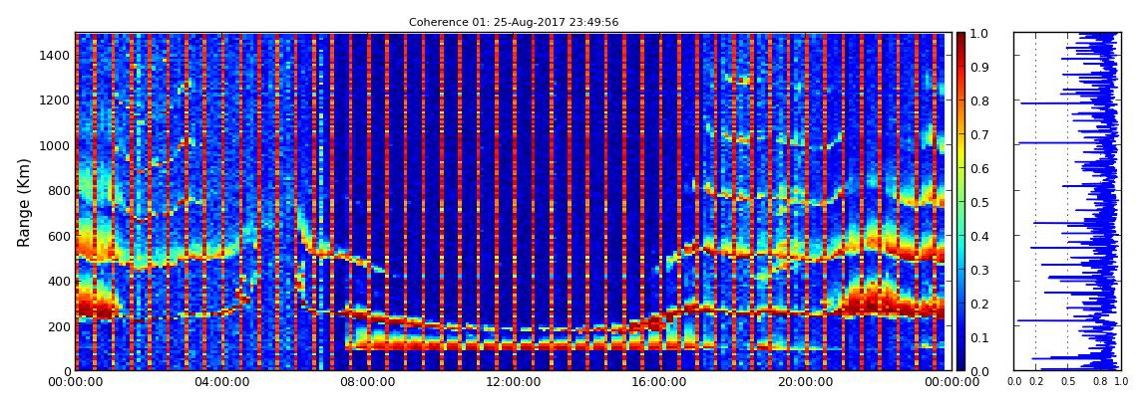Click the coherence color scale bar
Screen dimensions: 1147x405
(960, 201)
